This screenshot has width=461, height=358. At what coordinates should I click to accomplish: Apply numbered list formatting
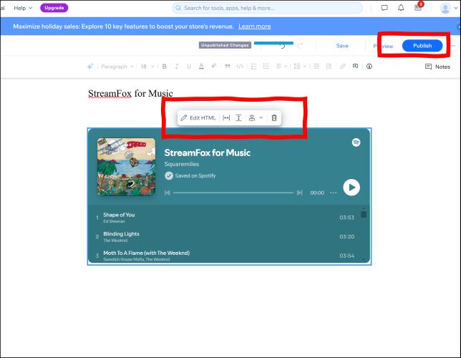pyautogui.click(x=253, y=67)
